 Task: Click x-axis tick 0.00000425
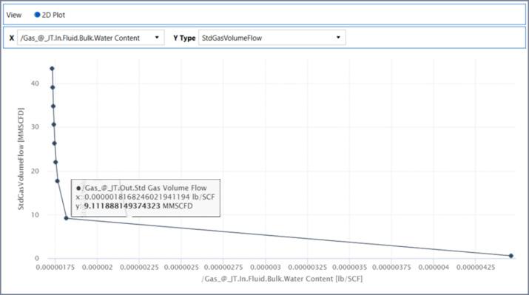click(475, 268)
